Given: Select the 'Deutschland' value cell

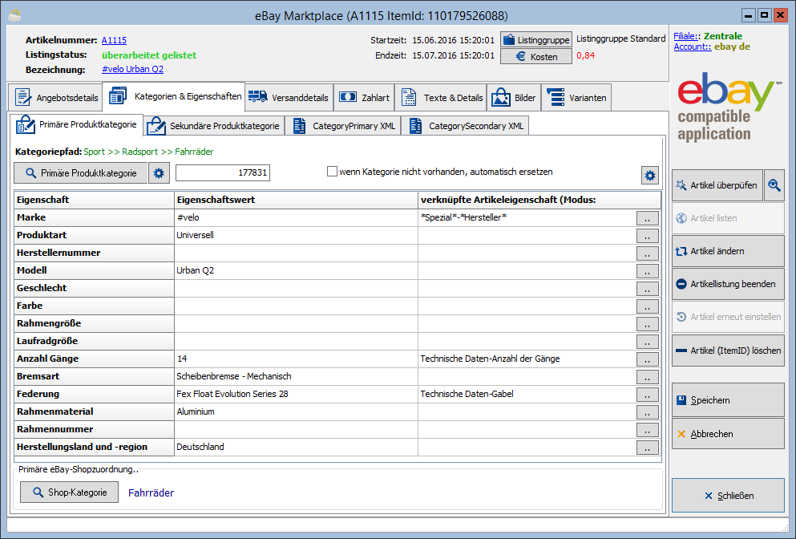Looking at the screenshot, I should 296,447.
